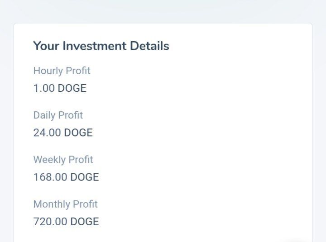The width and height of the screenshot is (326, 242).
Task: Click "Profit" in the Daily Profit label
Action: [x=72, y=115]
